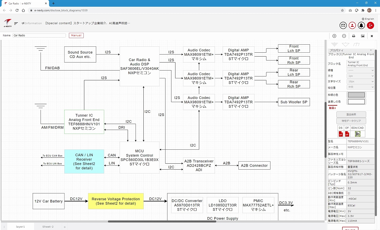Click the horizontal canvas scrollbar
This screenshot has width=380, height=230.
click(162, 221)
